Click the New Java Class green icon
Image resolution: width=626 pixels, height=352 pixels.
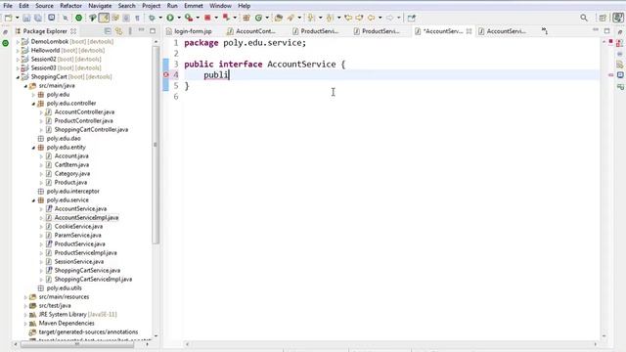pyautogui.click(x=258, y=18)
